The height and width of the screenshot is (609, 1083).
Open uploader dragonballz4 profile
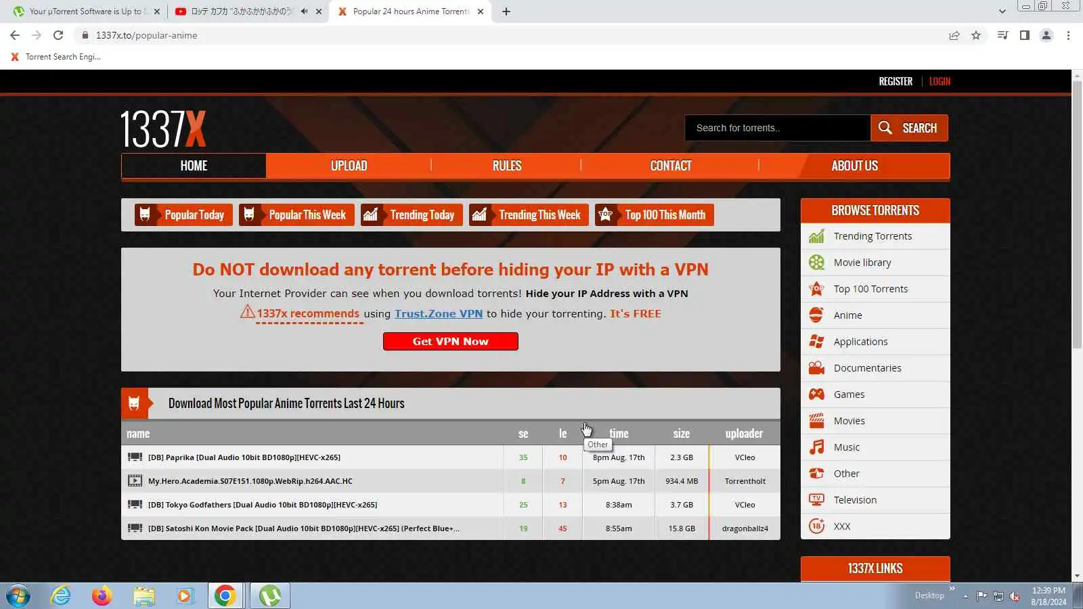pos(745,528)
